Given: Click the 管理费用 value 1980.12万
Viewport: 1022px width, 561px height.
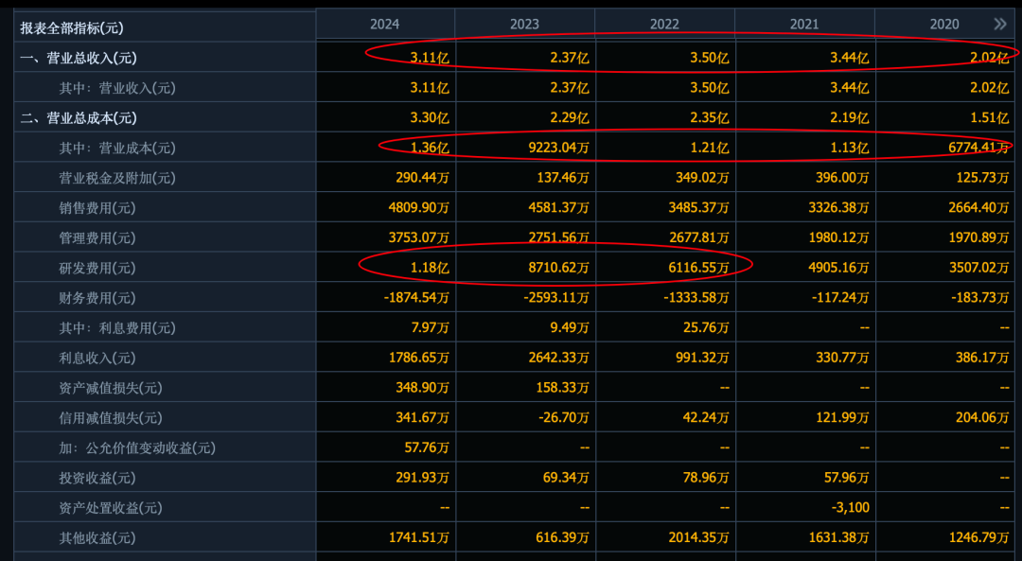Looking at the screenshot, I should tap(838, 237).
